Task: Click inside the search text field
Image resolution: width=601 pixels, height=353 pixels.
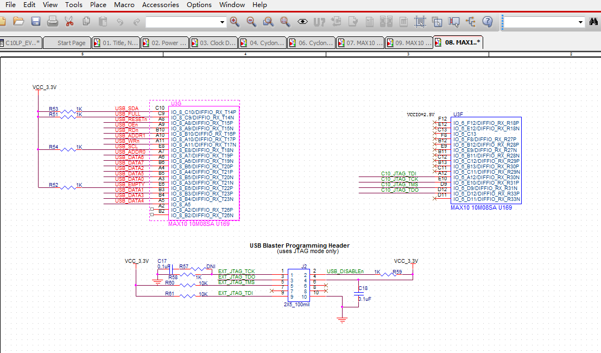Action: pos(540,22)
